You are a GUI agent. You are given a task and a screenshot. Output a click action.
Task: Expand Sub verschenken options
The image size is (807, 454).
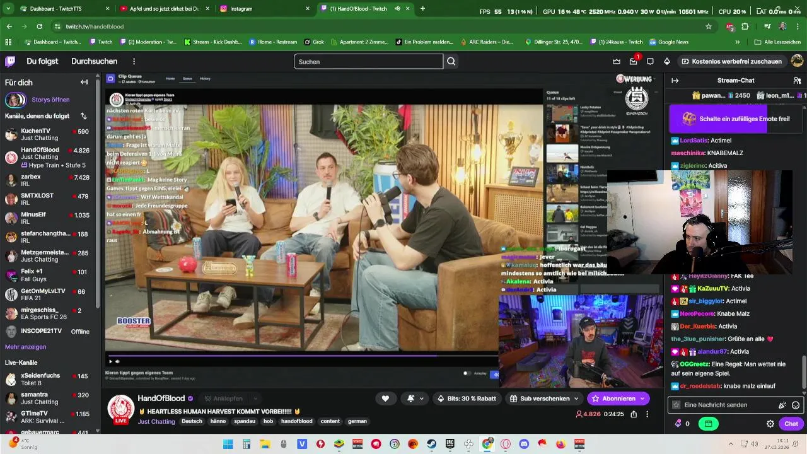pos(576,399)
